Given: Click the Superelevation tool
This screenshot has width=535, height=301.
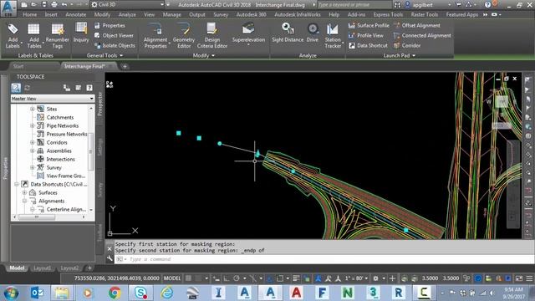Looking at the screenshot, I should (248, 33).
